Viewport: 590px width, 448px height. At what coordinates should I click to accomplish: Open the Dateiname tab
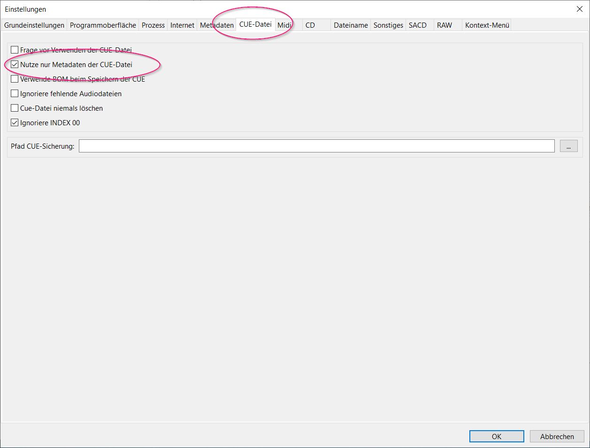pos(351,25)
